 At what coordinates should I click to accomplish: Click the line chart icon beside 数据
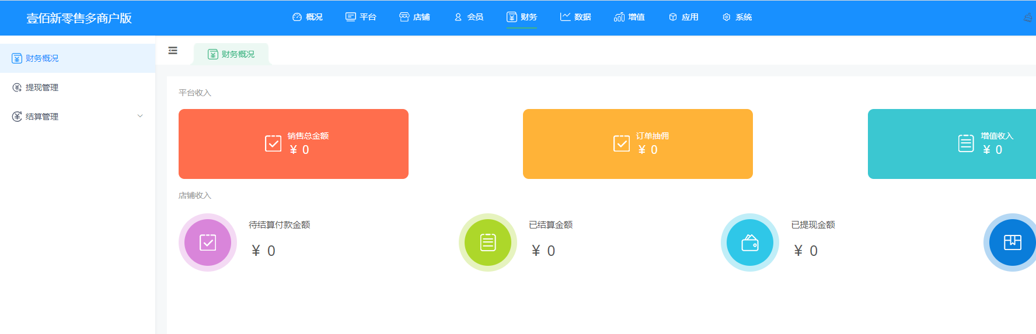pos(566,17)
